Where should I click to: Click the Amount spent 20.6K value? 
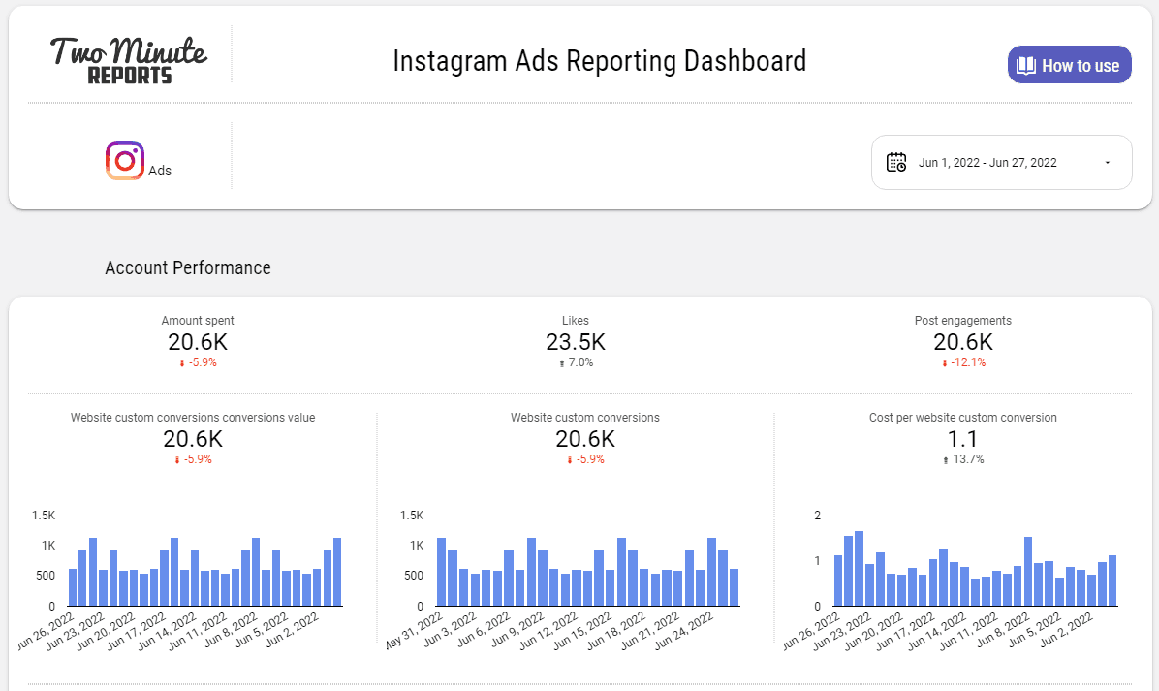point(198,341)
